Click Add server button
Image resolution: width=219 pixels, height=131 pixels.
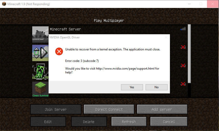click(x=162, y=109)
